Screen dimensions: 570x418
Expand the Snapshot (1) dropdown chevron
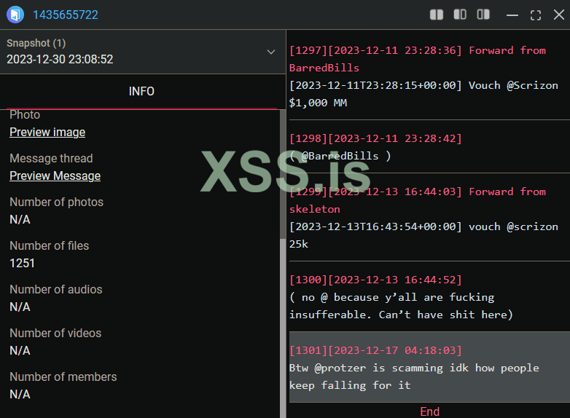[x=271, y=52]
